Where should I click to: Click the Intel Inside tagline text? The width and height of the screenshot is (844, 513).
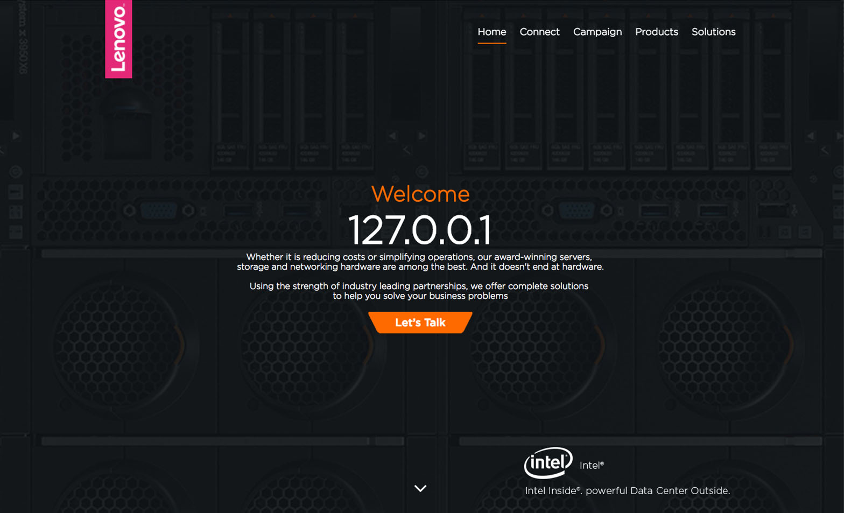coord(627,490)
